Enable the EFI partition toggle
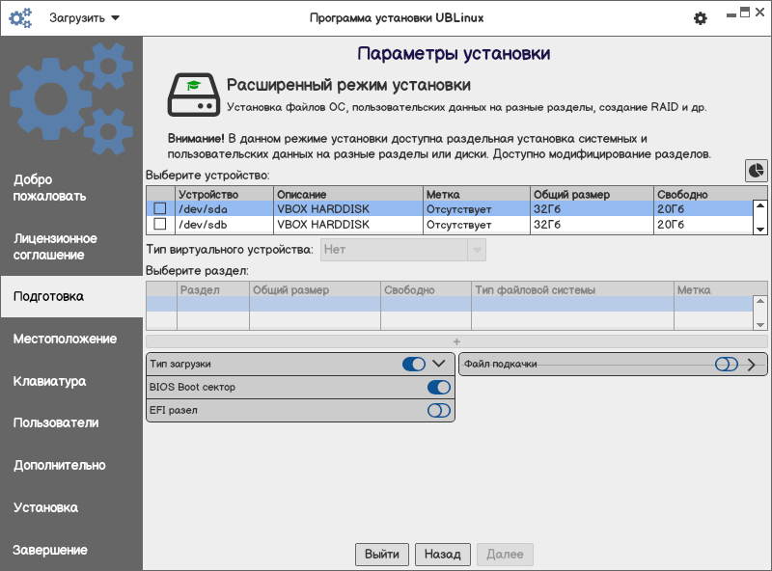 439,410
